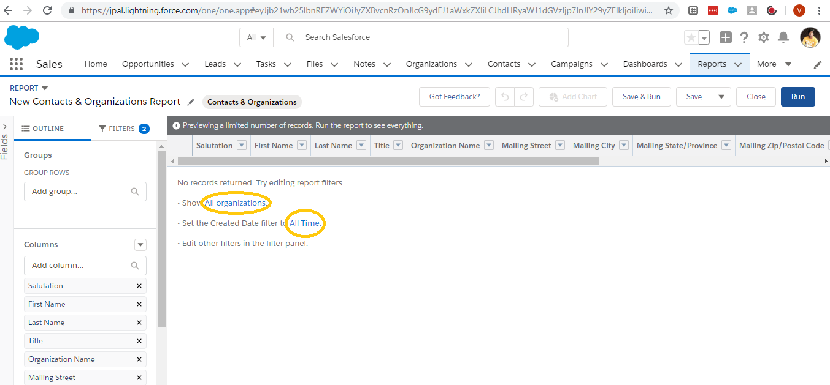Remove the Organization Name column

139,359
